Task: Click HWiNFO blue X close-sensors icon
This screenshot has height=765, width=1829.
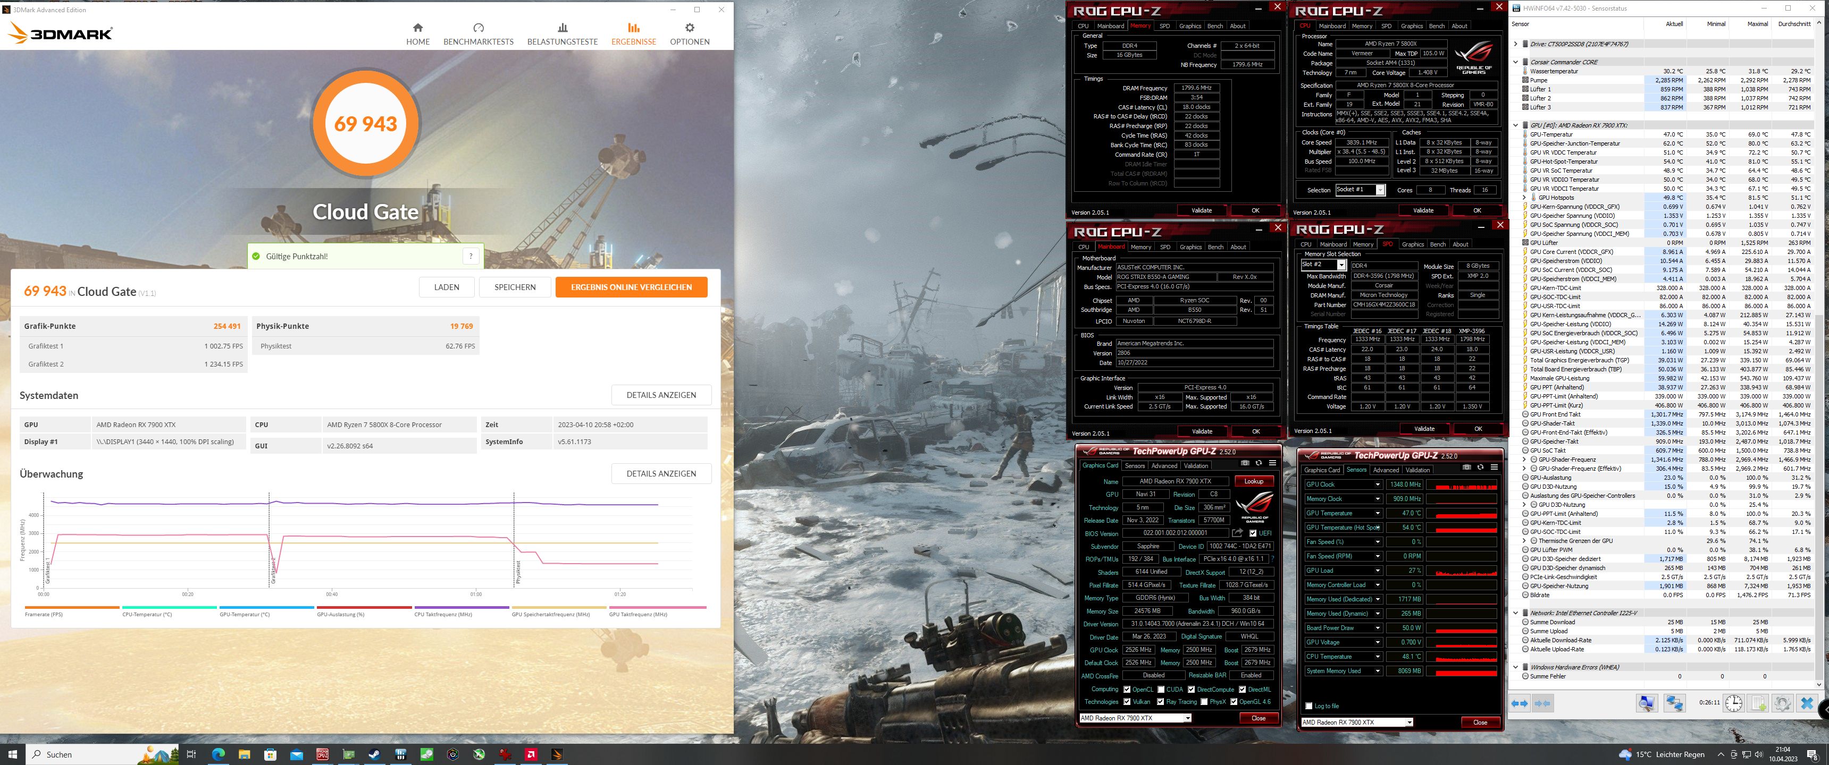Action: (x=1807, y=703)
